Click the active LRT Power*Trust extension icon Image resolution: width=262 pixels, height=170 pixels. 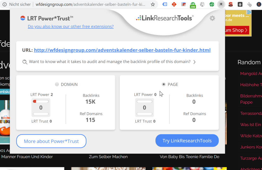pyautogui.click(x=221, y=4)
